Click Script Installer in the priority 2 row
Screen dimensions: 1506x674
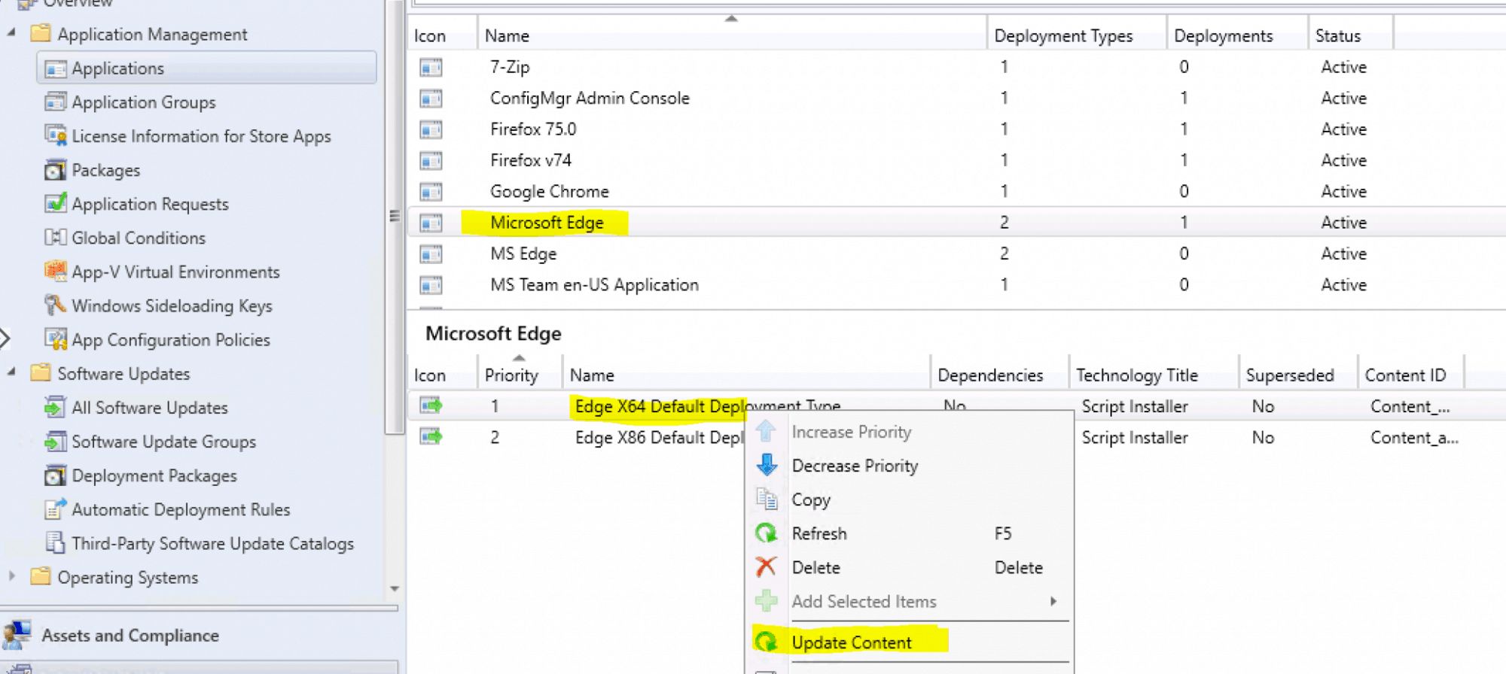[x=1135, y=437]
